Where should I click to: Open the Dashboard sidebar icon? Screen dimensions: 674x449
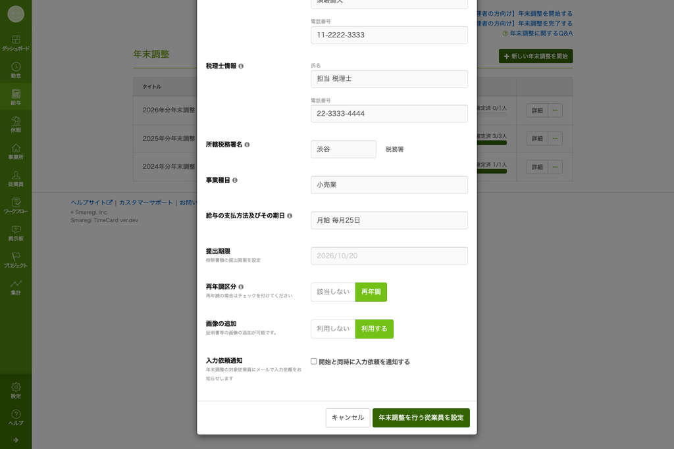[x=16, y=43]
